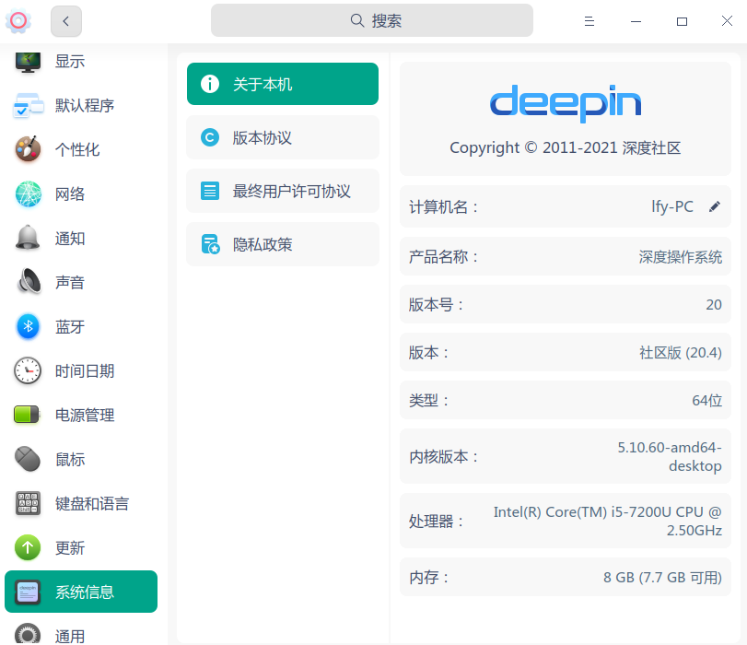
Task: Click the back arrow button
Action: (64, 20)
